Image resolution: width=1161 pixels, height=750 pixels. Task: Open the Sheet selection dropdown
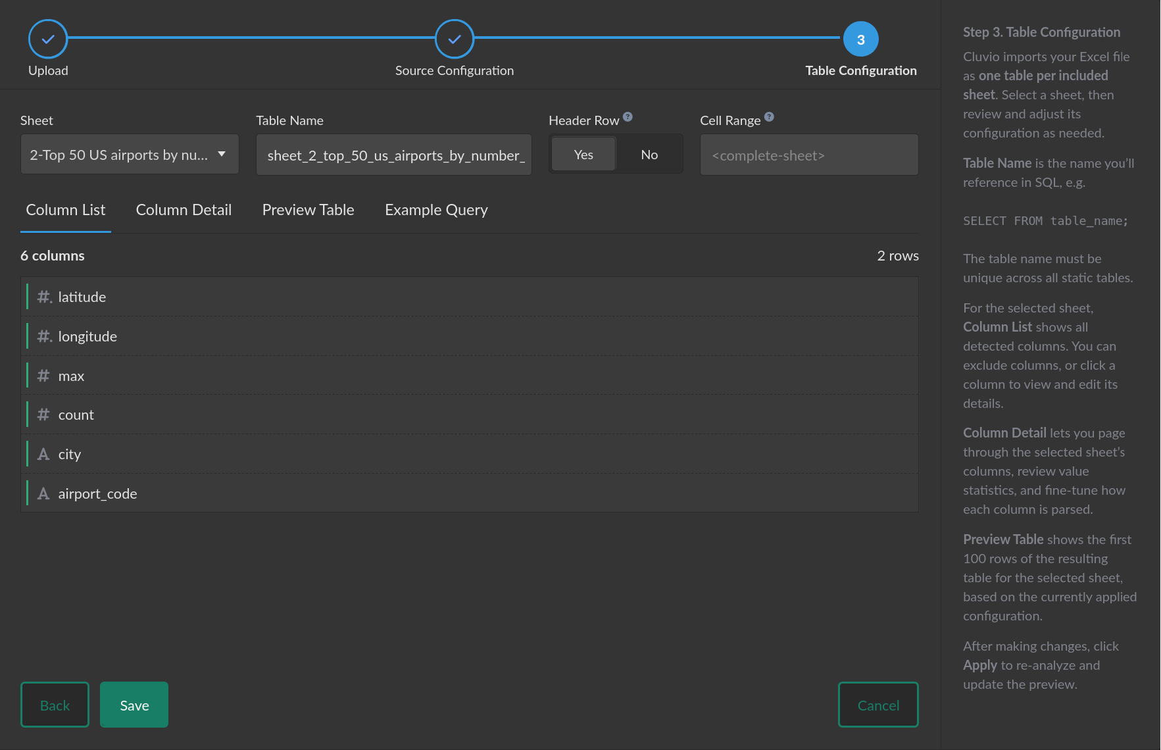click(x=118, y=155)
